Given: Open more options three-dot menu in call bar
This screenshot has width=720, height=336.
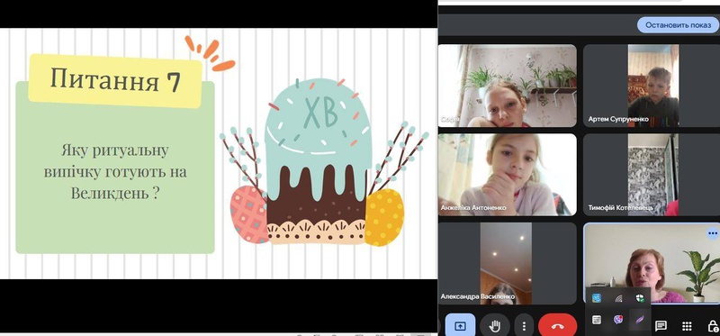Looking at the screenshot, I should [524, 326].
